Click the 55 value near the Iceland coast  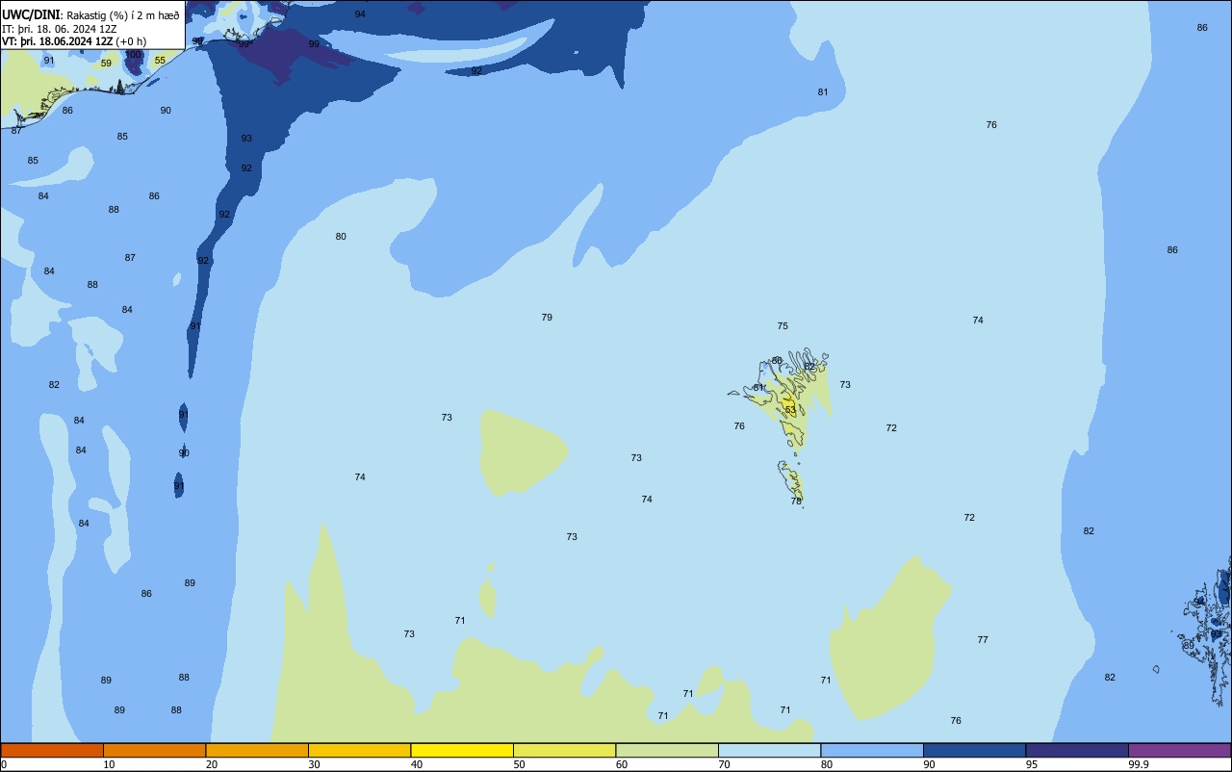pos(160,61)
